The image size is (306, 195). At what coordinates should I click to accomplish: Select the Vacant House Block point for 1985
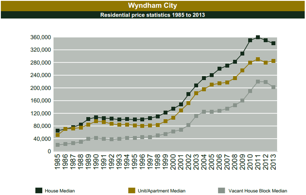(57, 145)
